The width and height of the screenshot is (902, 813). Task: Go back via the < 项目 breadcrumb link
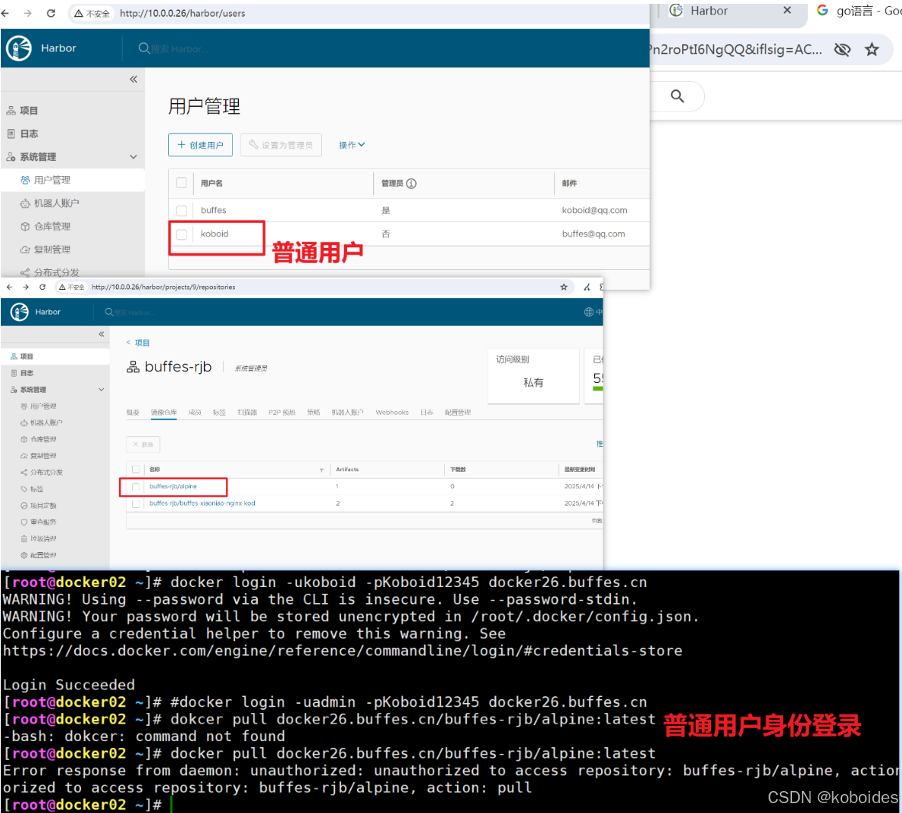138,343
